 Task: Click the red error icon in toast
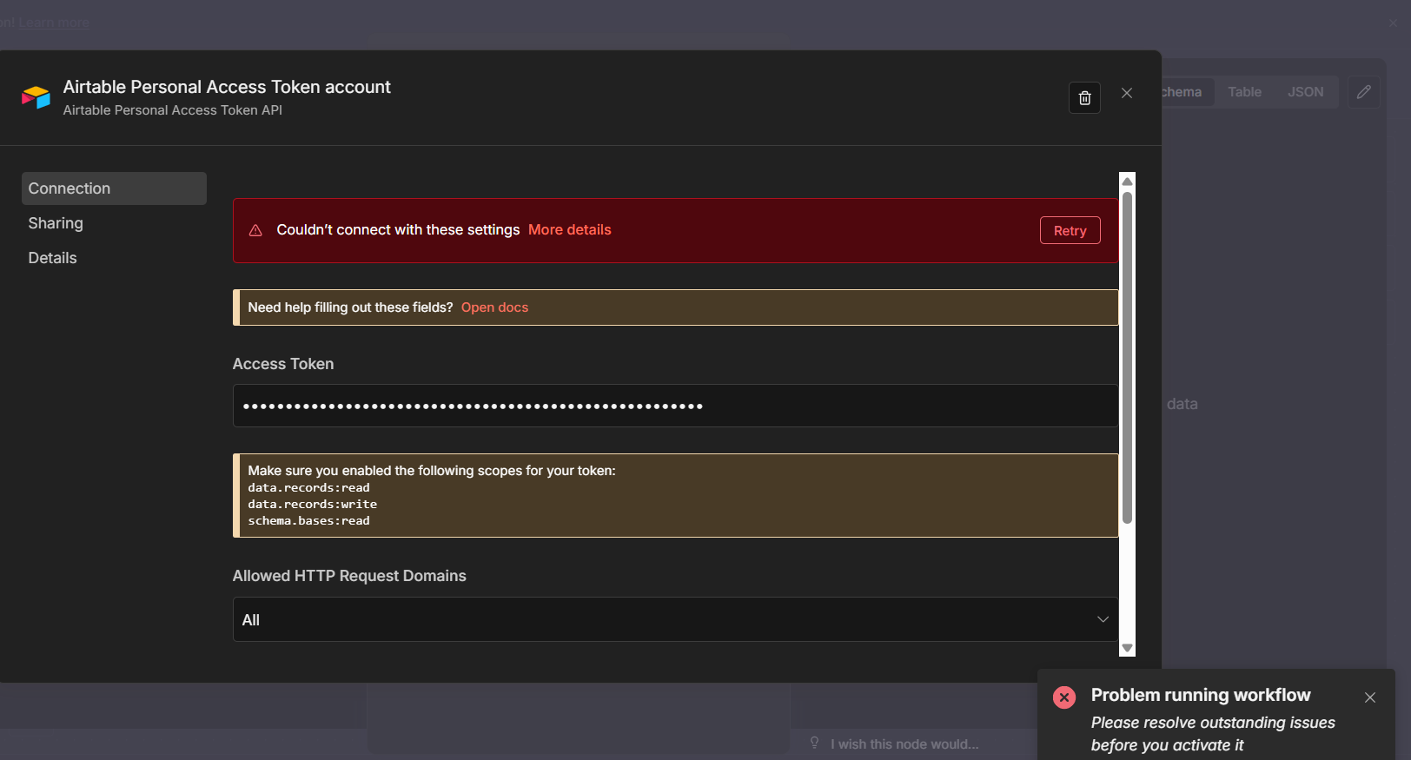pyautogui.click(x=1064, y=697)
